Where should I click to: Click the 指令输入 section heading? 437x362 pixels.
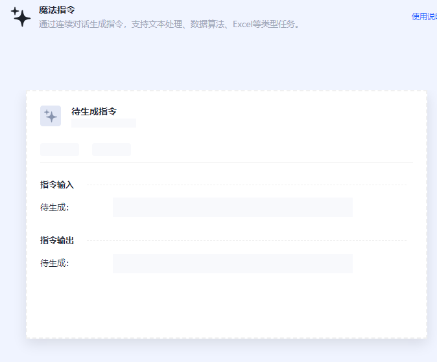click(57, 185)
